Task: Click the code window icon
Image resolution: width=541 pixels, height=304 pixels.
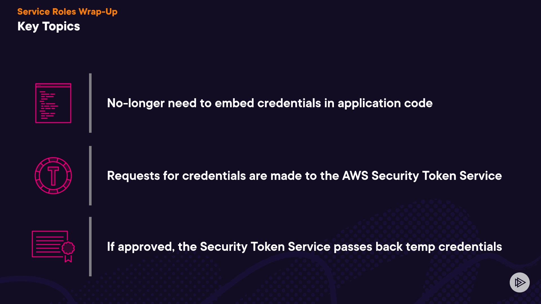Action: (x=53, y=103)
